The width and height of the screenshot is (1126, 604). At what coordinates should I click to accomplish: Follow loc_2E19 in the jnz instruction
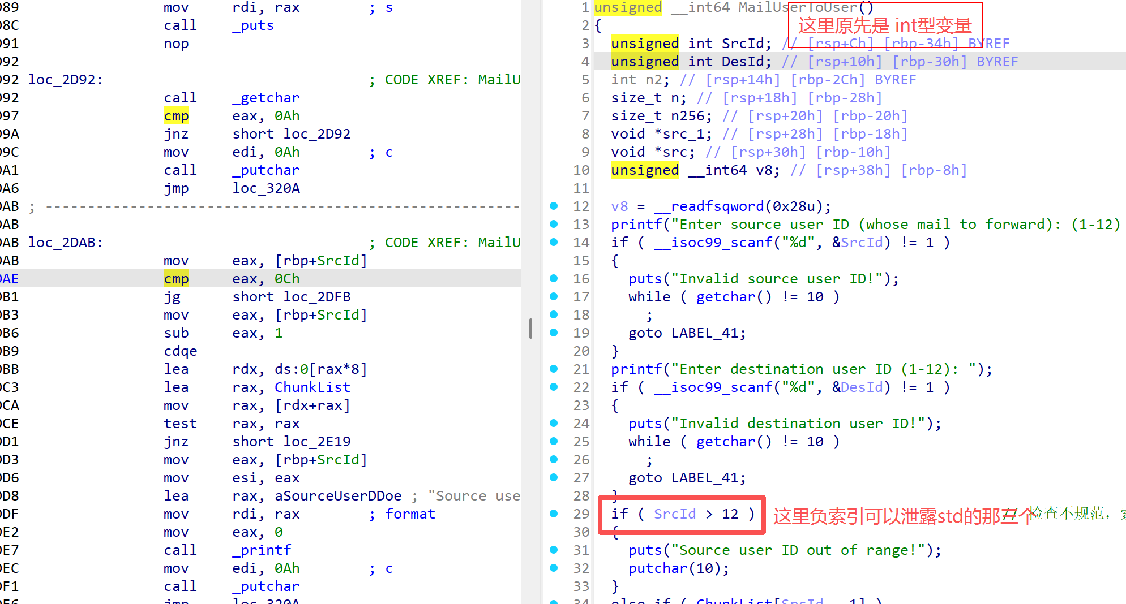tap(316, 442)
